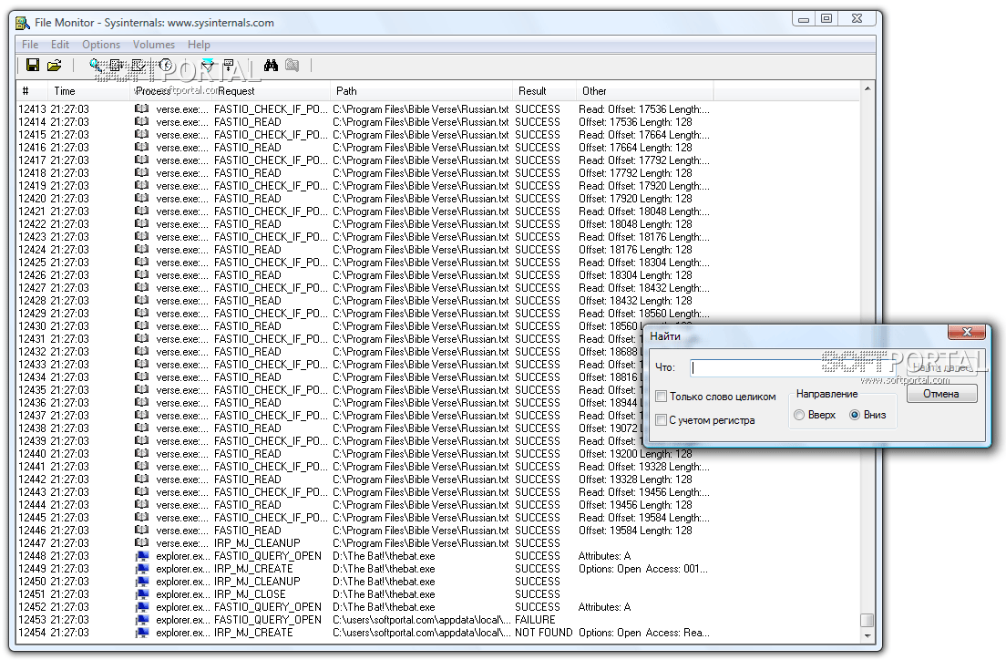Click the vertical scrollbar thumb
The height and width of the screenshot is (660, 1006).
click(x=867, y=620)
